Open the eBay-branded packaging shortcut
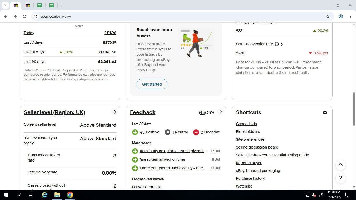Image resolution: width=356 pixels, height=200 pixels. [x=258, y=171]
